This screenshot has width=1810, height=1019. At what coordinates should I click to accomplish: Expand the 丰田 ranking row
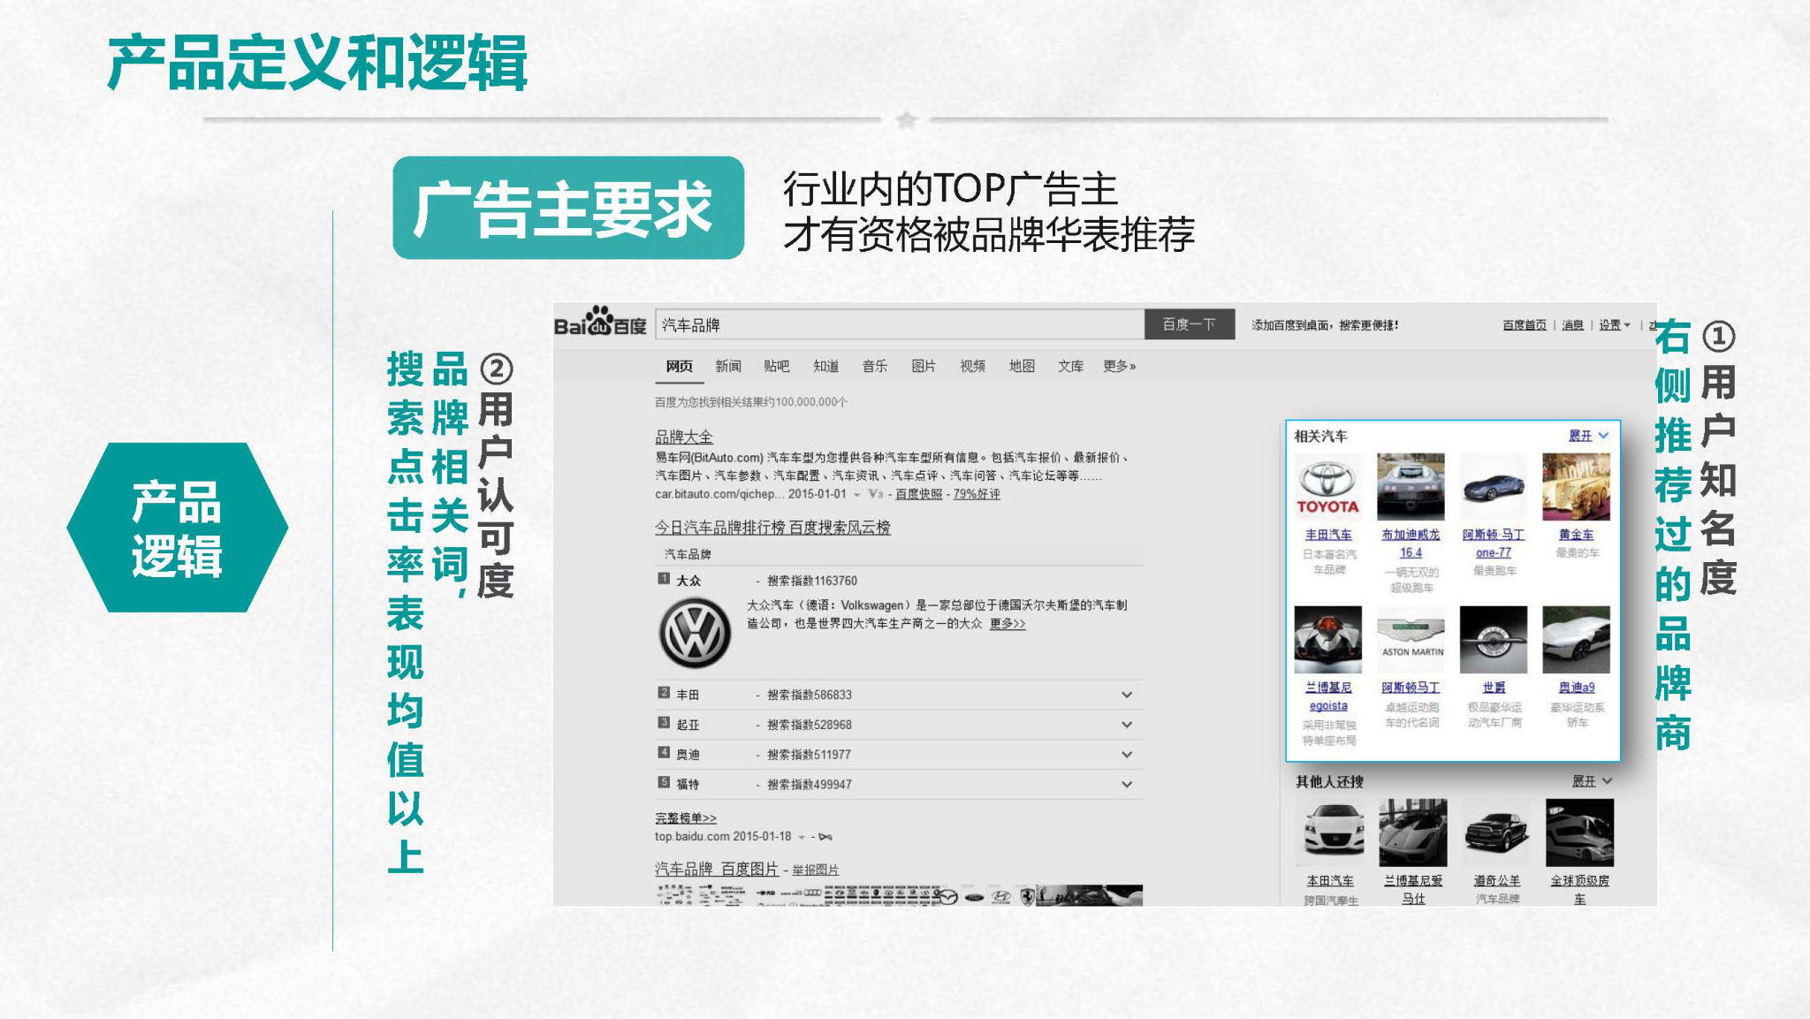point(1126,695)
